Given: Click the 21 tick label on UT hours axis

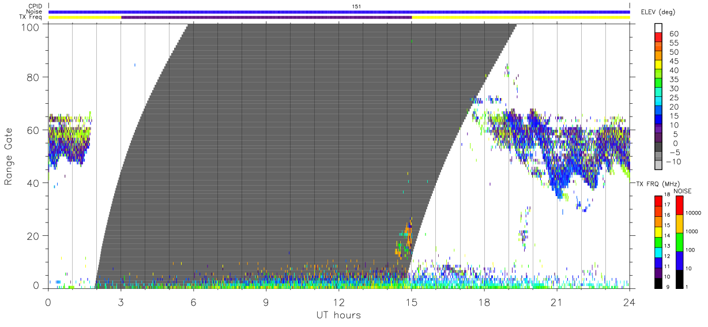Looking at the screenshot, I should coord(557,302).
